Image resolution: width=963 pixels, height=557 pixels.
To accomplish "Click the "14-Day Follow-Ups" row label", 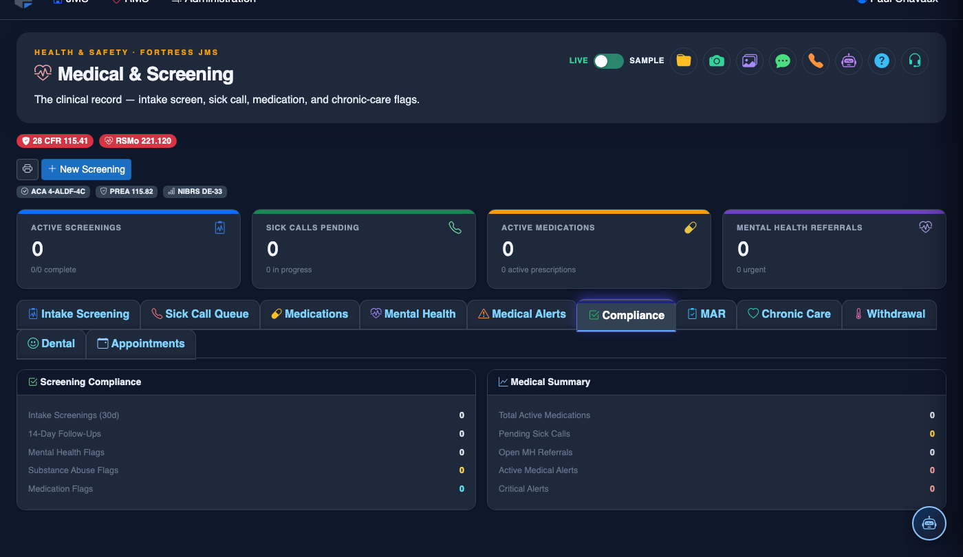I will coord(65,434).
